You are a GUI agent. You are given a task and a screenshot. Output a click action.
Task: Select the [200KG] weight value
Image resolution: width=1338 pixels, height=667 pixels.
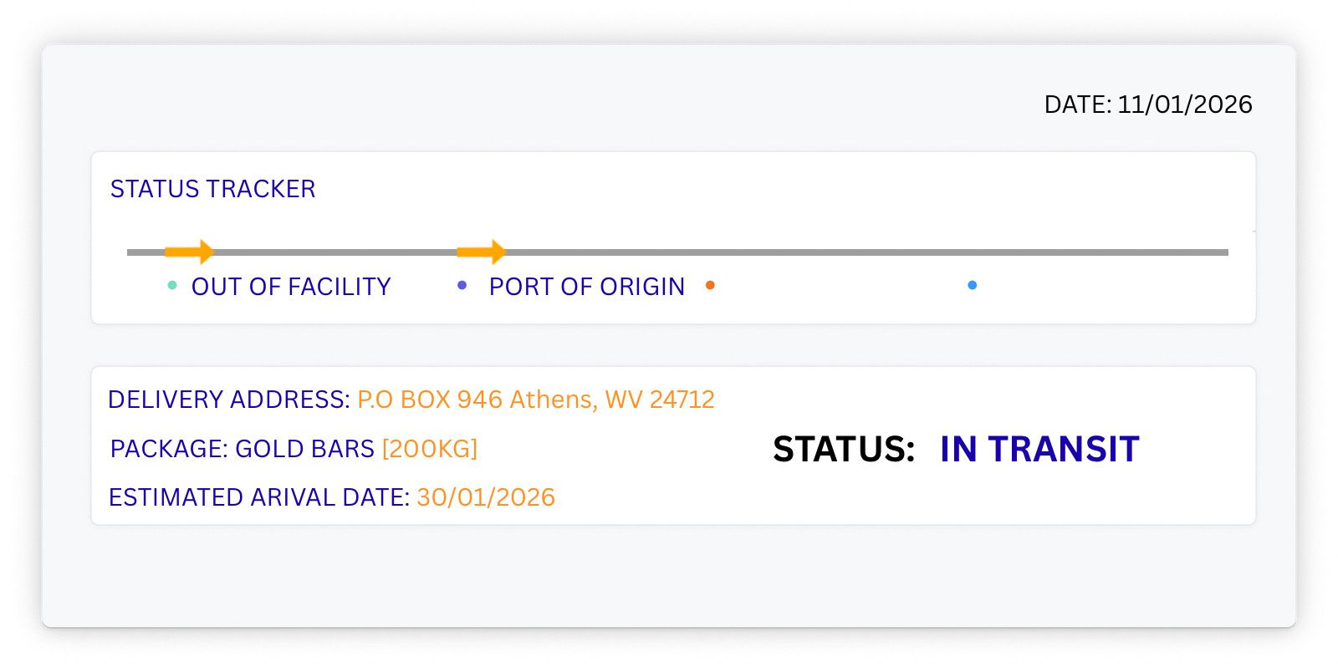429,449
